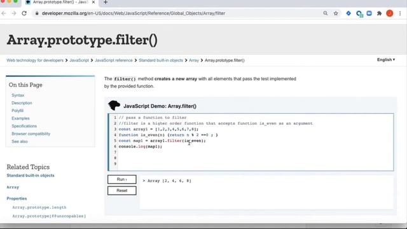Click the blue diamond extension icon

[x=348, y=13]
